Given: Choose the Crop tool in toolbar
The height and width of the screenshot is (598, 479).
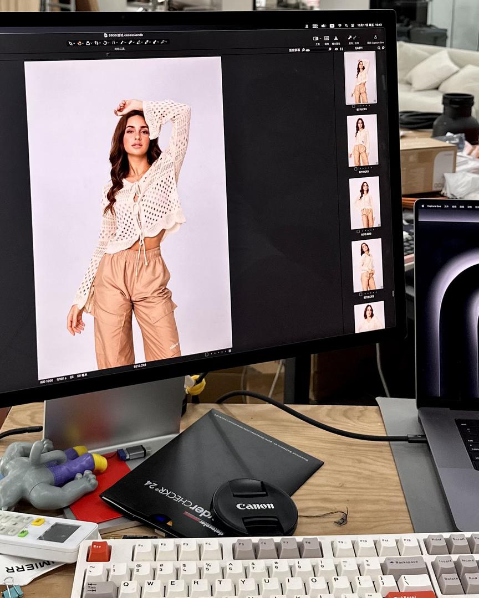Looking at the screenshot, I should point(96,43).
